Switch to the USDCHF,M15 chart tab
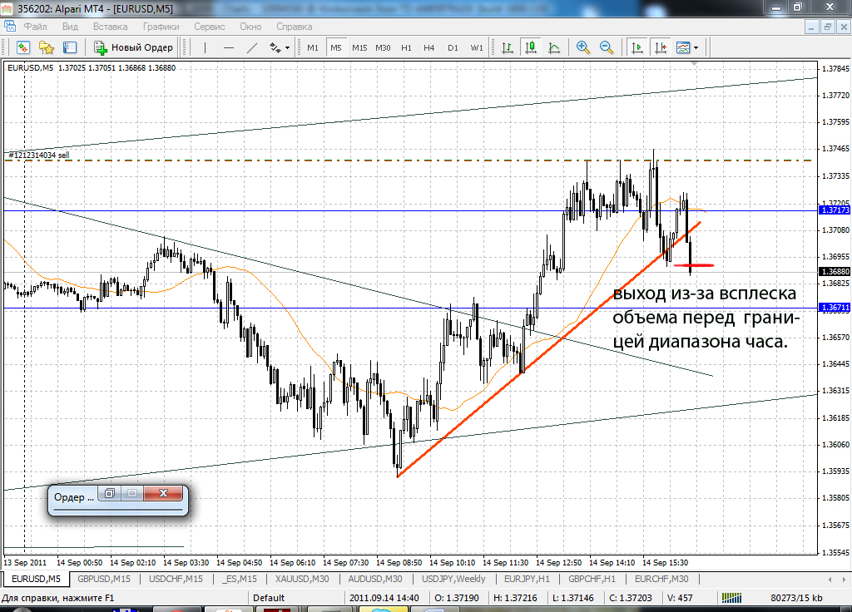This screenshot has height=612, width=852. tap(176, 579)
